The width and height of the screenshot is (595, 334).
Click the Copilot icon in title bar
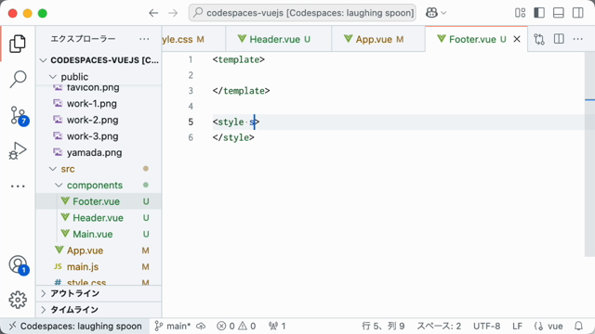point(431,13)
